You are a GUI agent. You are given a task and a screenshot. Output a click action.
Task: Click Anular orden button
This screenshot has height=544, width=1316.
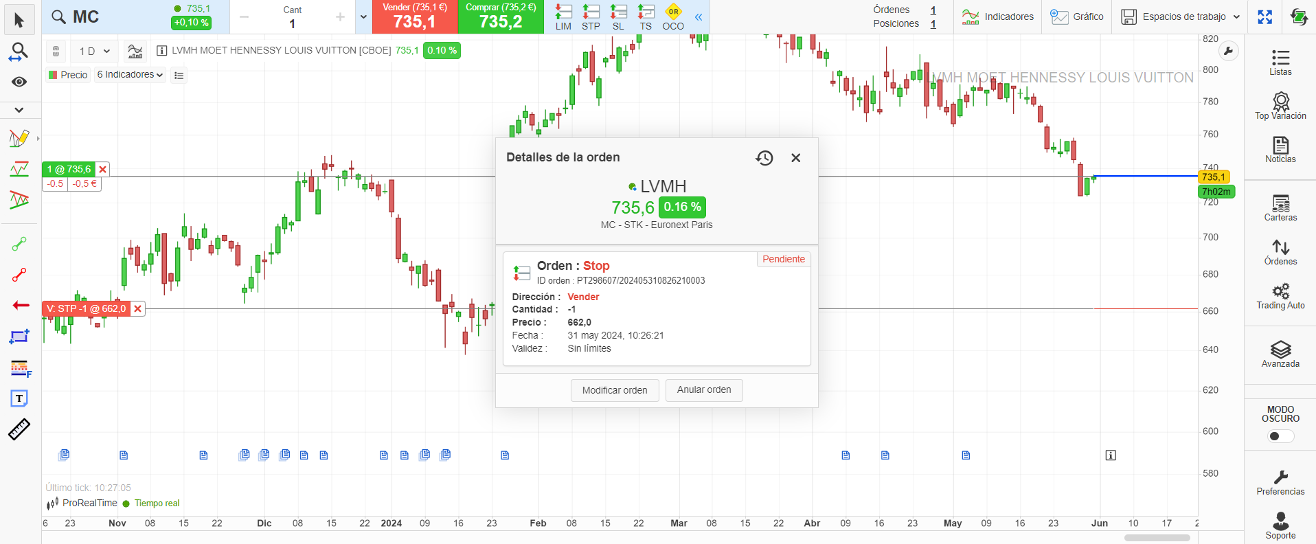704,390
